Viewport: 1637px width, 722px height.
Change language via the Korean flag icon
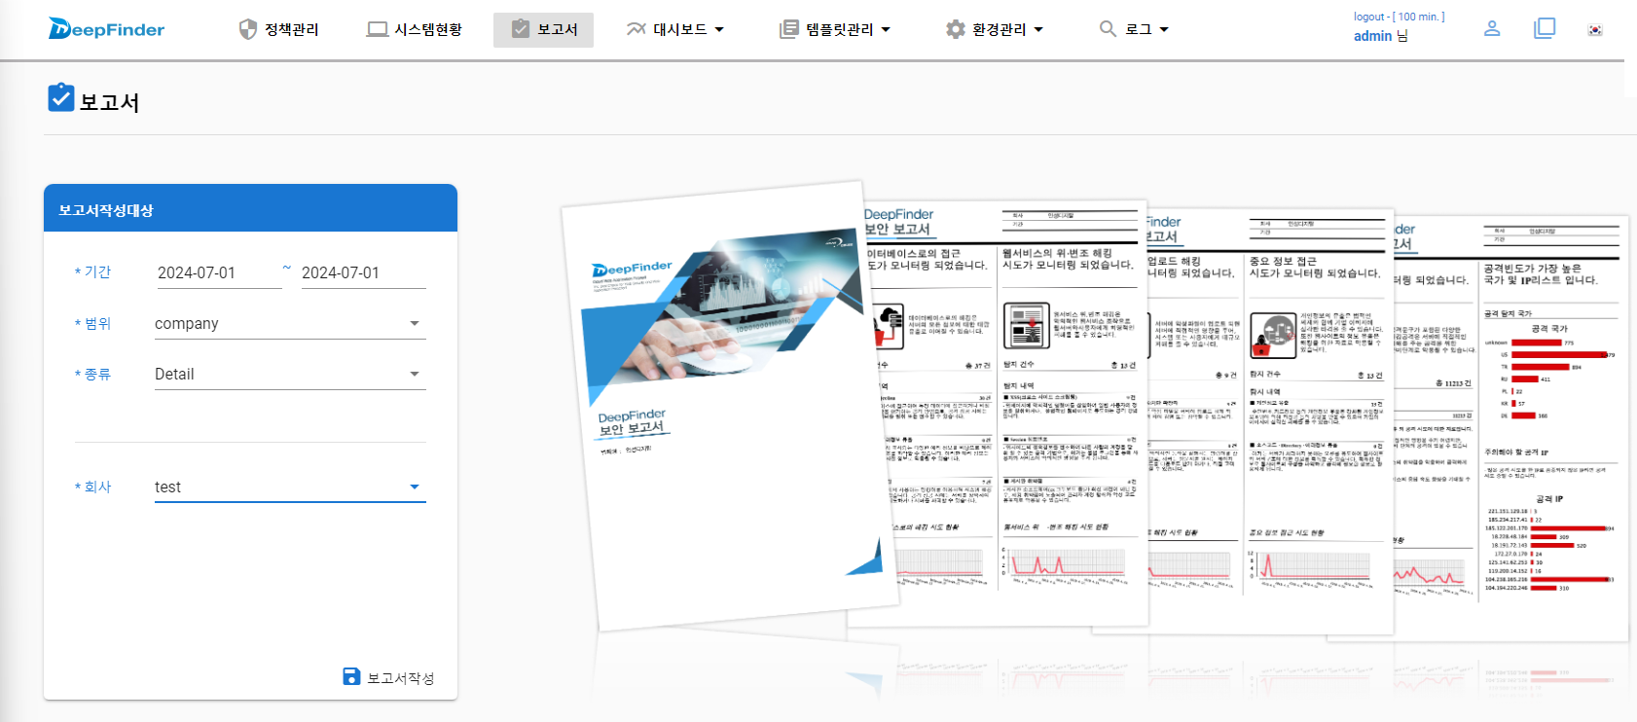pos(1595,29)
